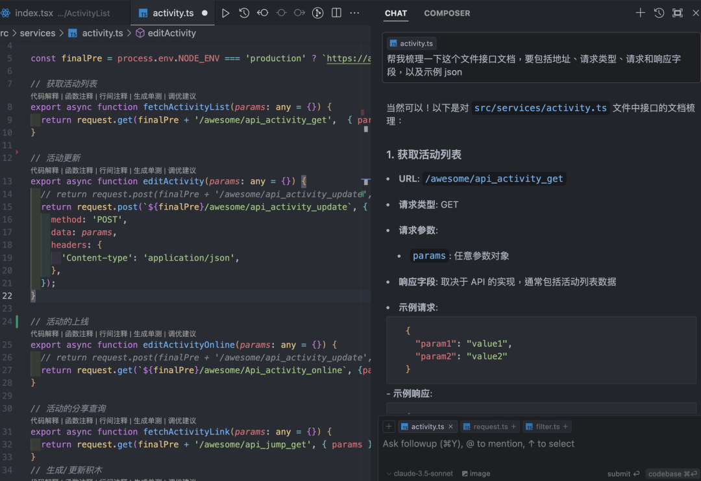
Task: Click services in the breadcrumb
Action: [x=38, y=33]
